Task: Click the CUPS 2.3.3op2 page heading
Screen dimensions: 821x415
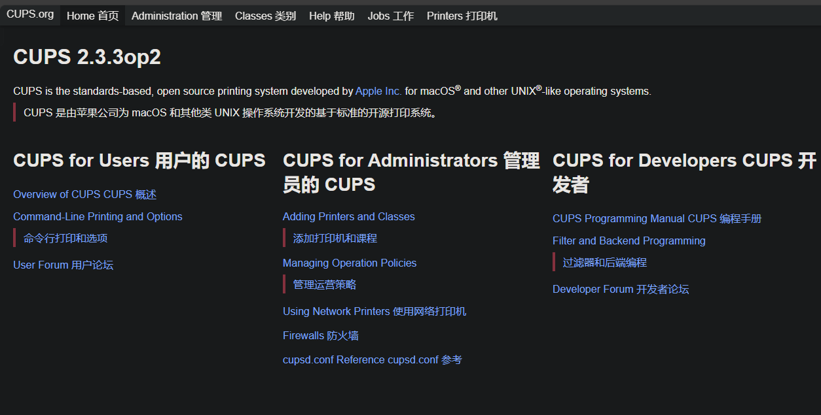Action: pyautogui.click(x=87, y=58)
